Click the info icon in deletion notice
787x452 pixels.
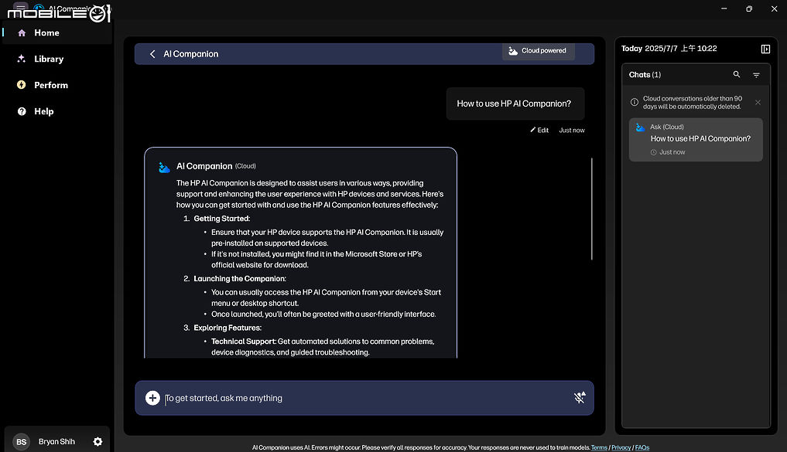pyautogui.click(x=635, y=102)
